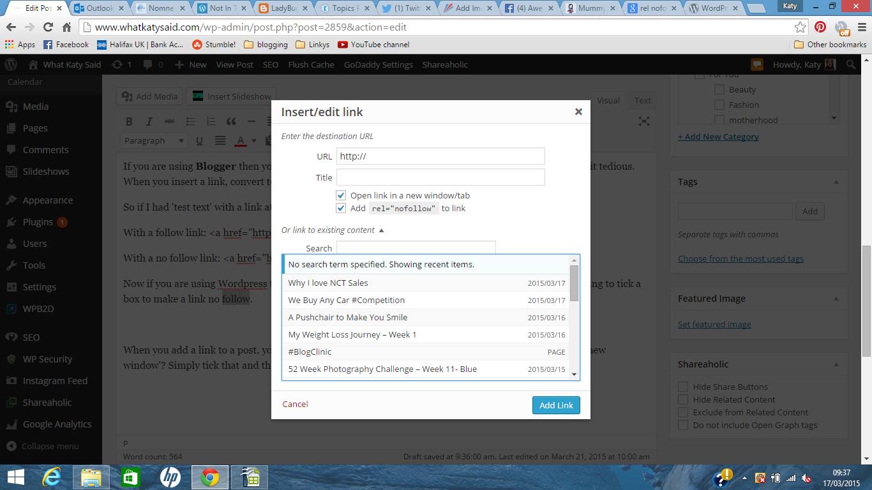Screen dimensions: 872x490
Task: Apply blockquote formatting
Action: click(231, 121)
